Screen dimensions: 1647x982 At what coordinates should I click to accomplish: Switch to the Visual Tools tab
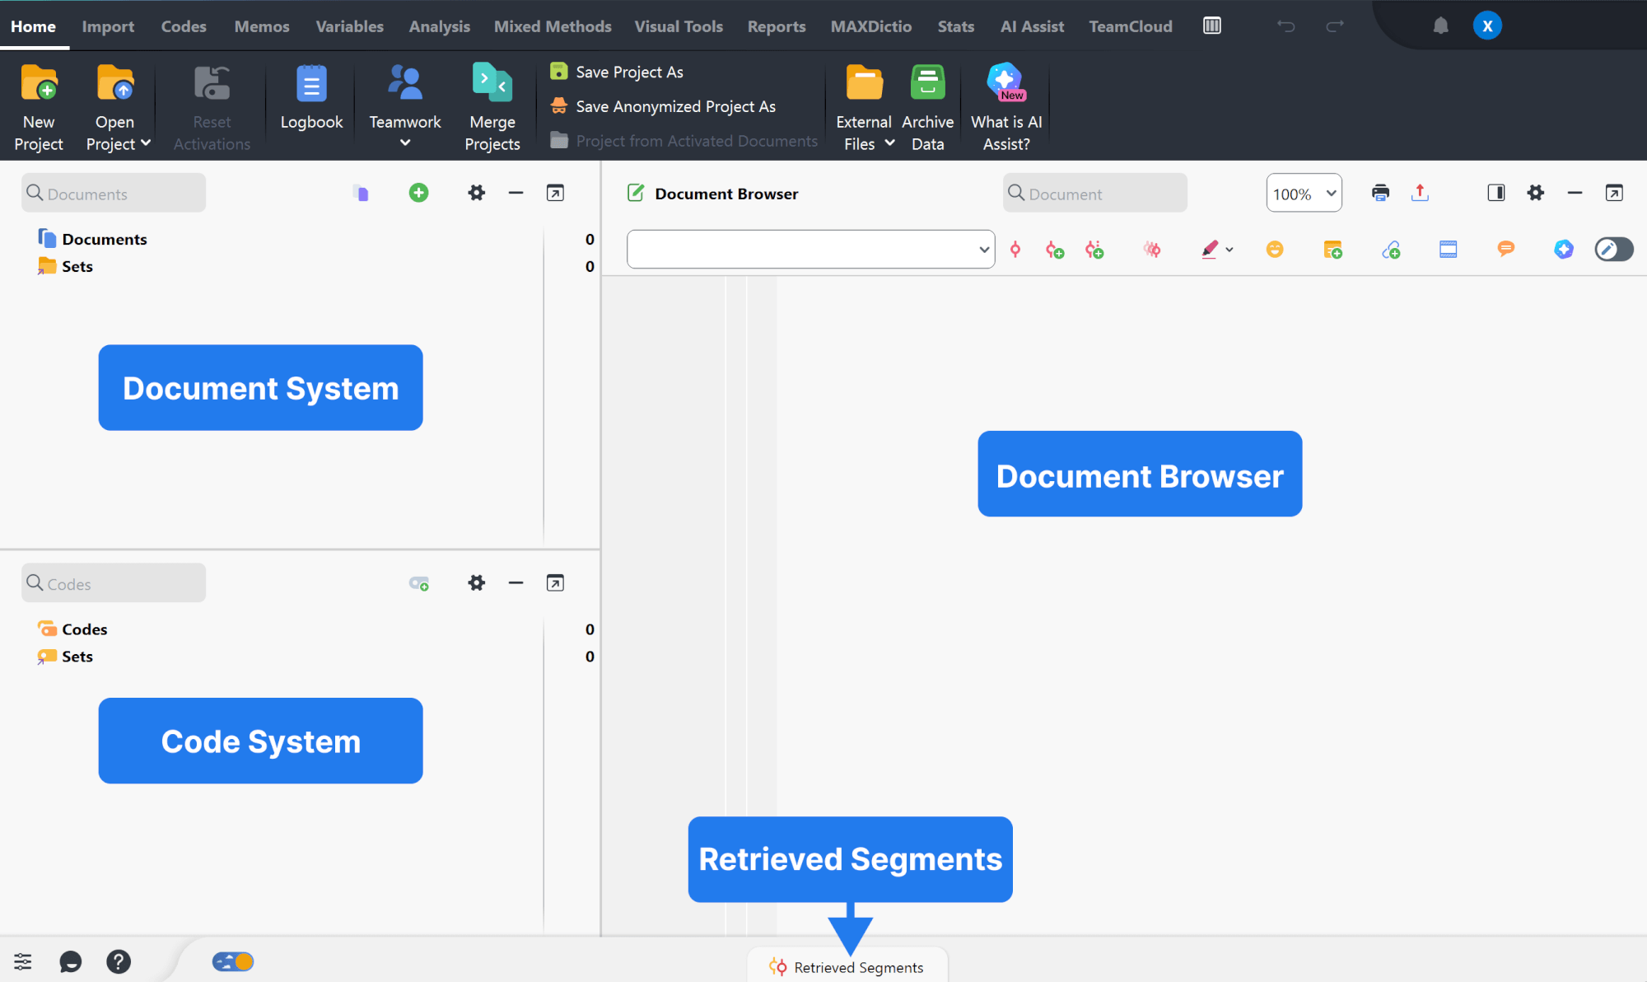pos(678,26)
